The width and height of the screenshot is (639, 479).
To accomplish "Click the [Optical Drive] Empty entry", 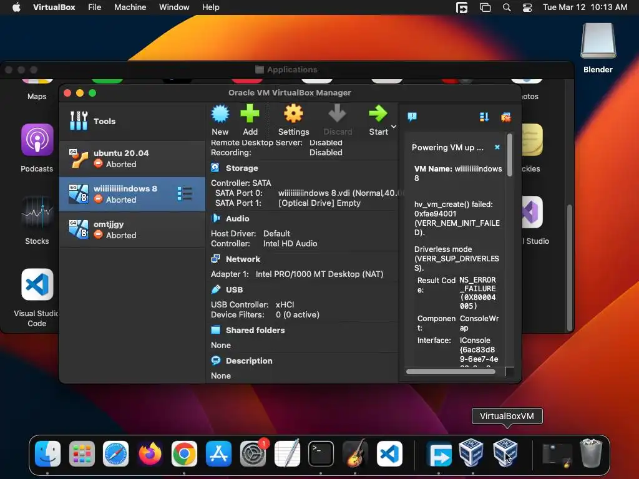I will coord(319,203).
